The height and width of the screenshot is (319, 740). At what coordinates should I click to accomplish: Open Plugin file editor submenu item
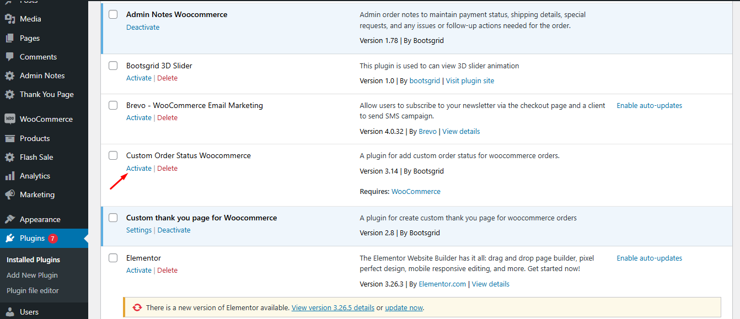pyautogui.click(x=33, y=290)
